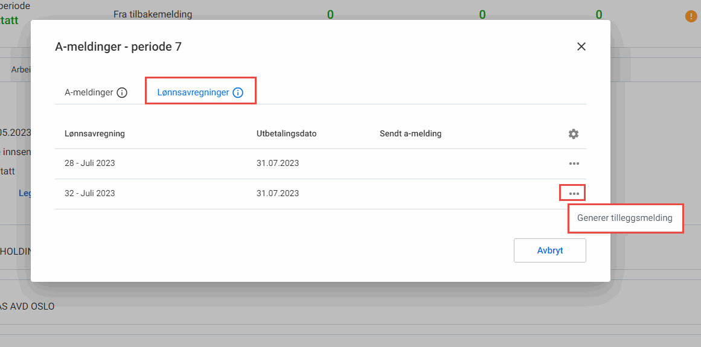Click info icon beside A-meldinger tab
The width and height of the screenshot is (701, 347).
[x=122, y=93]
